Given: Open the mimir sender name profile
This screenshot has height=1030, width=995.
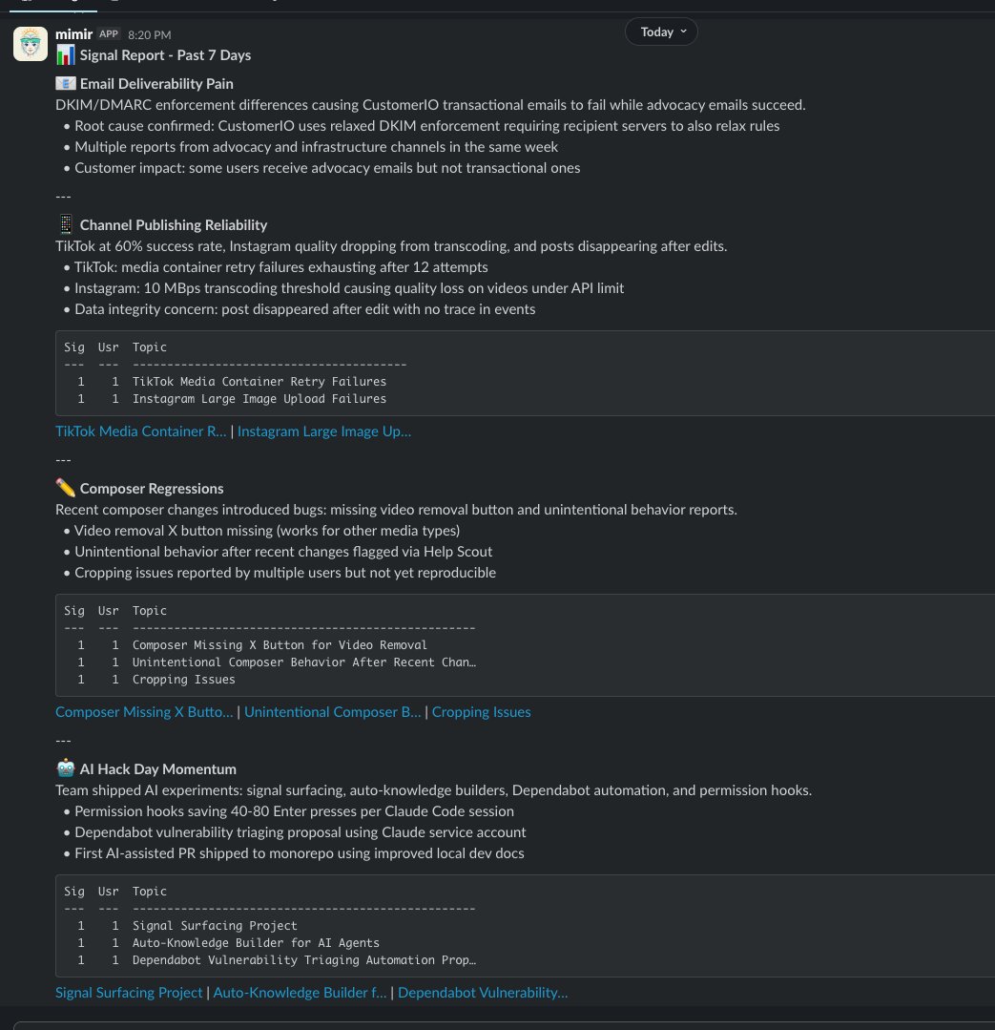Looking at the screenshot, I should click(x=74, y=33).
